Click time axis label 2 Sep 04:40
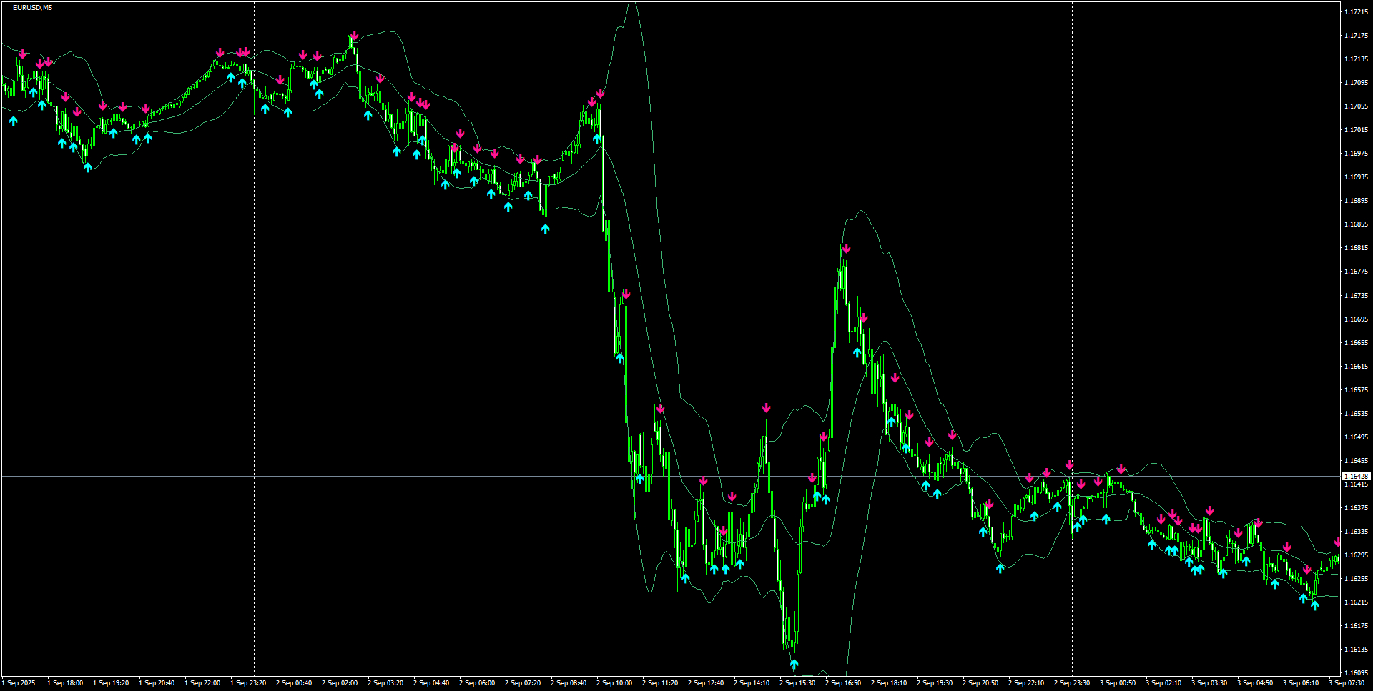Viewport: 1373px width, 691px height. point(431,683)
